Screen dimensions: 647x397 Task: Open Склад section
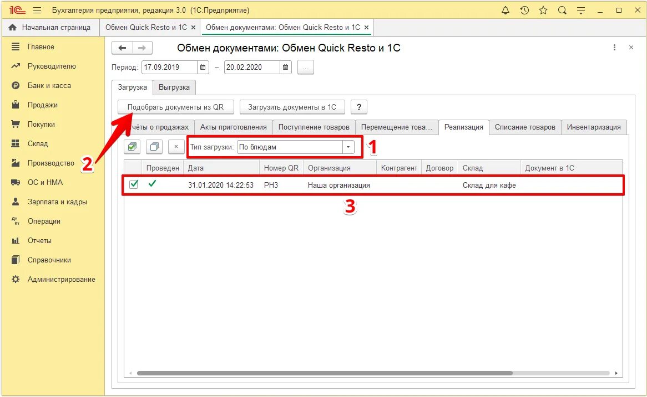38,143
